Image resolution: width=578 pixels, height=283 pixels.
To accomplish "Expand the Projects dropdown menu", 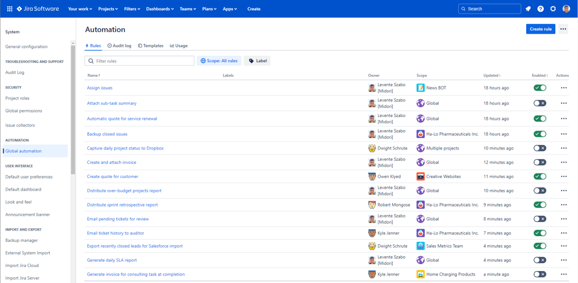I will [108, 9].
